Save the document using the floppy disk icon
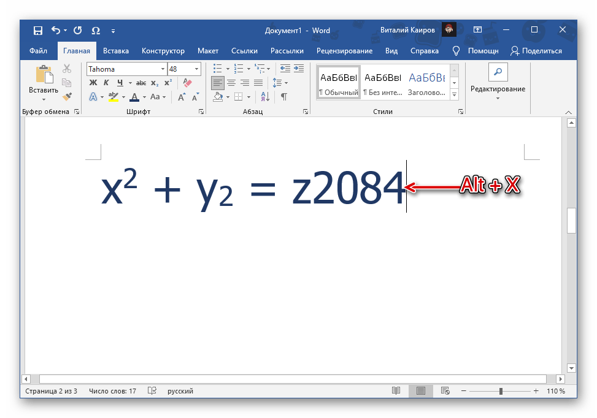Viewport: 597px width, 418px height. 38,30
